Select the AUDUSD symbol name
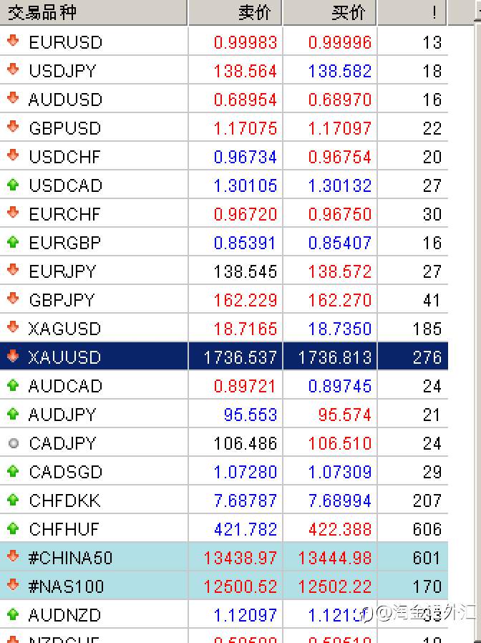This screenshot has width=481, height=643. (65, 100)
